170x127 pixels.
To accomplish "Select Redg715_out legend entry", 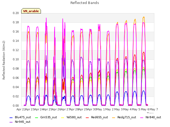I will tap(124, 117).
